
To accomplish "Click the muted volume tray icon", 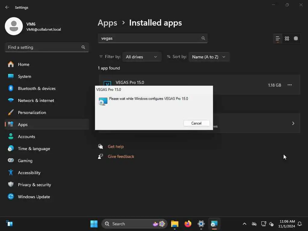I will click(x=272, y=224).
